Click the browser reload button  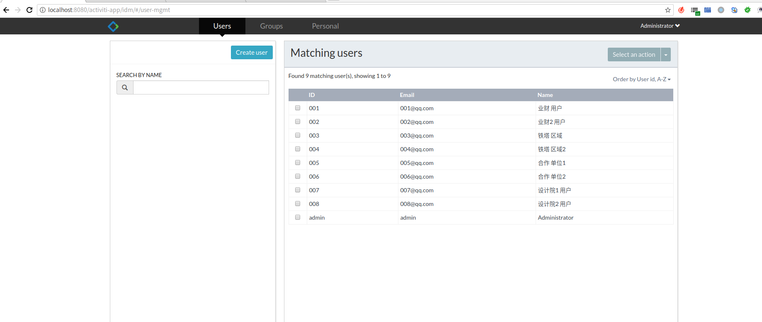(x=29, y=10)
